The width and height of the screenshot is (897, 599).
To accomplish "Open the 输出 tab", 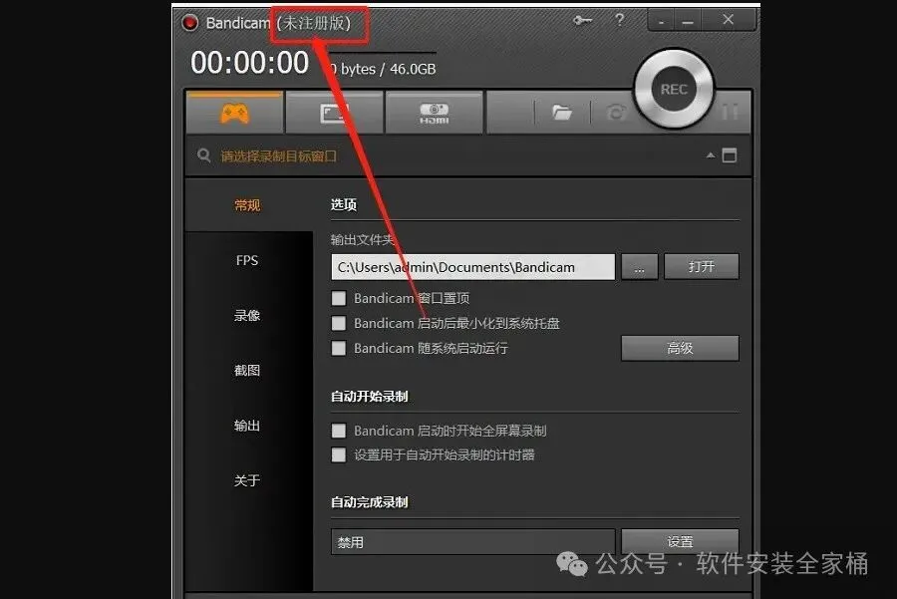I will point(247,425).
